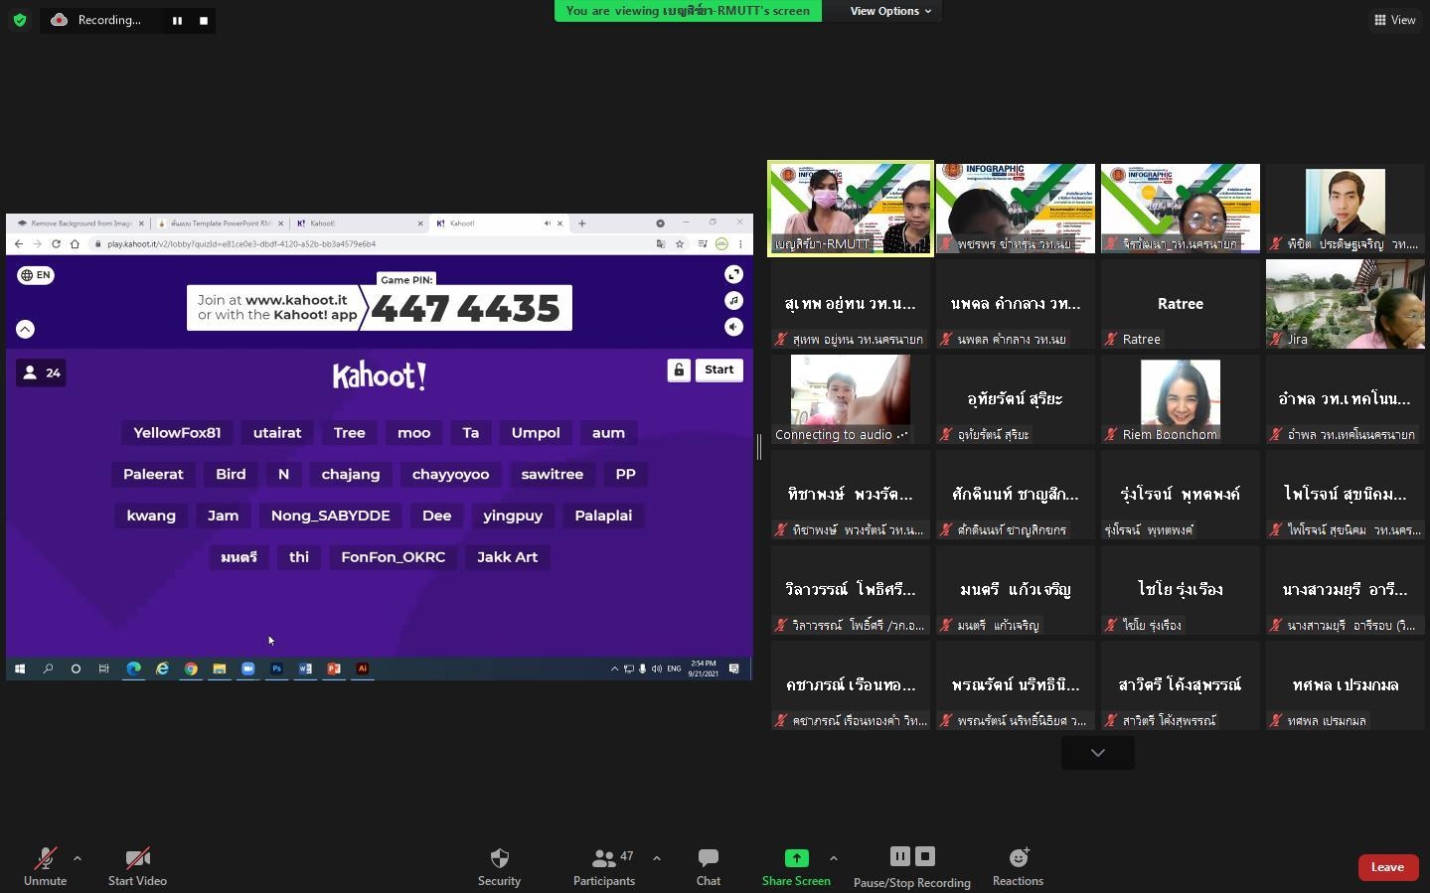Collapse Kahoot header with up chevron
Image resolution: width=1430 pixels, height=893 pixels.
[x=26, y=329]
